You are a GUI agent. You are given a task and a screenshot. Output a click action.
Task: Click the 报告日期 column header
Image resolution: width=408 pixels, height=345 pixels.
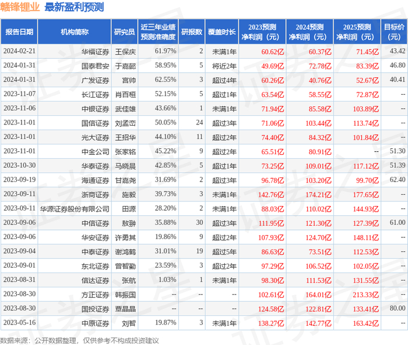tap(19, 31)
